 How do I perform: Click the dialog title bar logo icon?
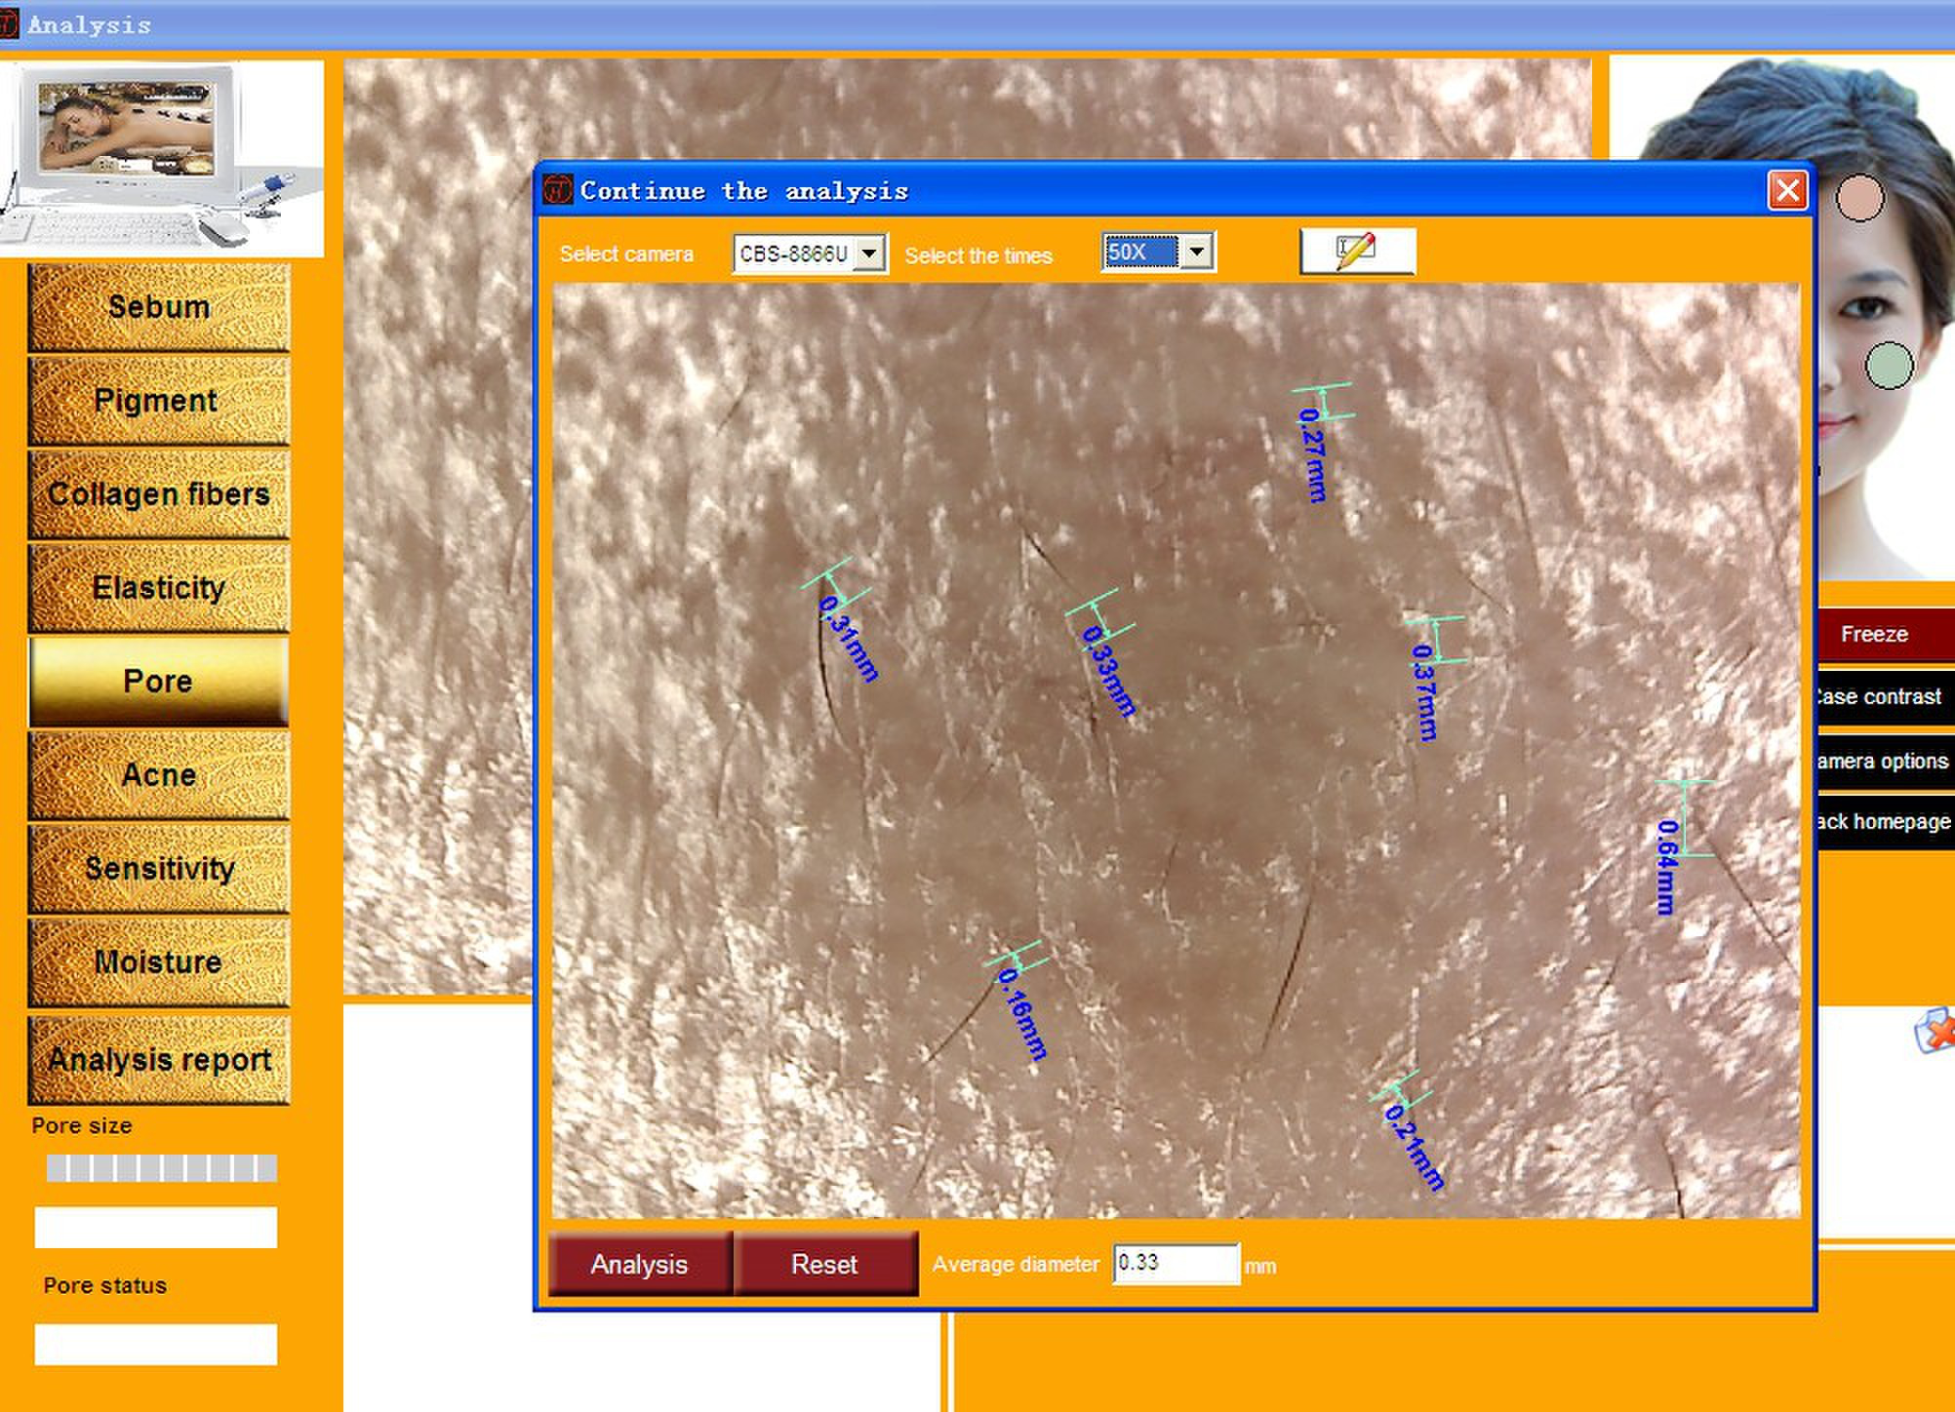(x=558, y=190)
